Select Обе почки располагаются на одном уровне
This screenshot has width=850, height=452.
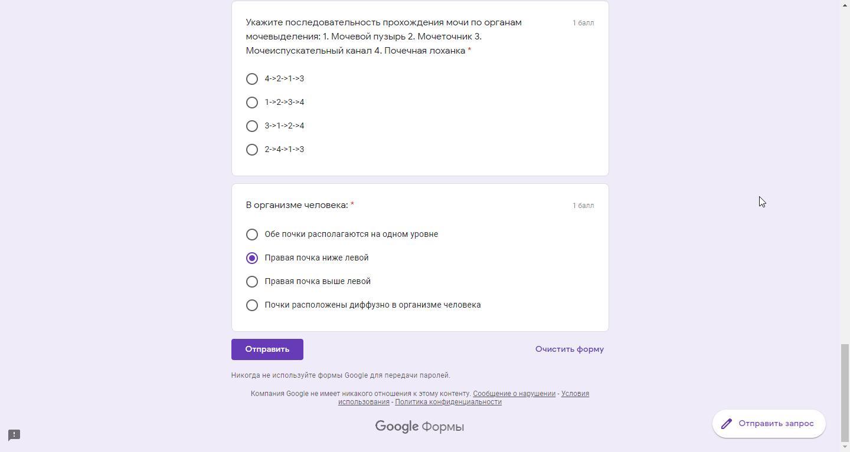tap(252, 235)
